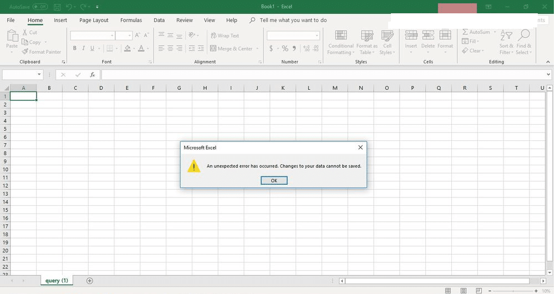Align text left
555x294 pixels.
[161, 48]
